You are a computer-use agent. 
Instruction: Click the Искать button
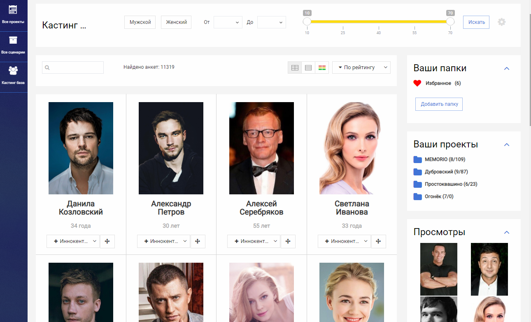point(476,22)
